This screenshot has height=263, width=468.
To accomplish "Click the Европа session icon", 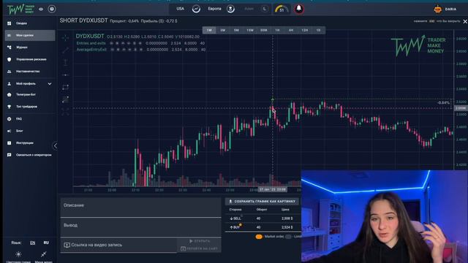I will [230, 9].
